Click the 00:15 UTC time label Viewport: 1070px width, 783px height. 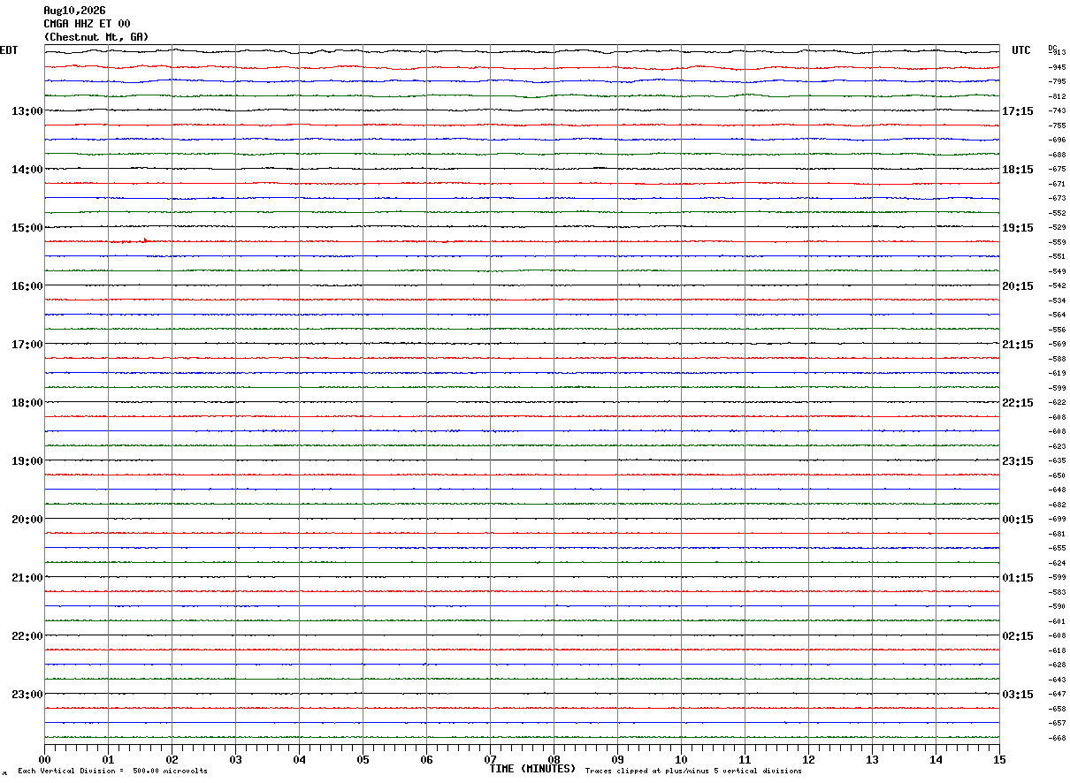[x=1018, y=520]
